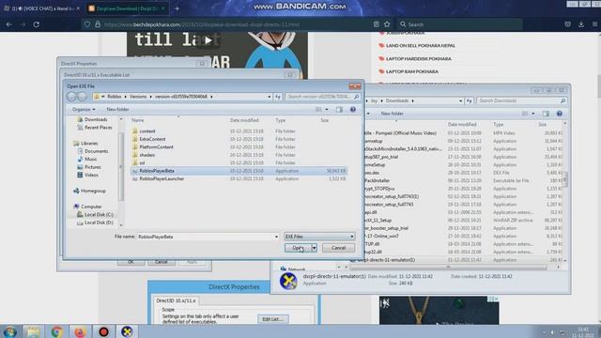The image size is (601, 338).
Task: Select Computer in navigation pane
Action: (91, 207)
